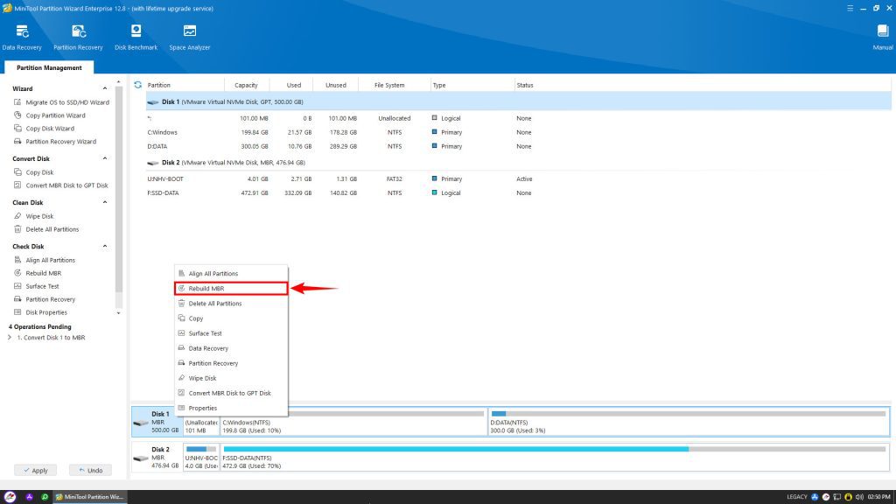This screenshot has height=504, width=896.
Task: Choose Wipe Disk in context menu
Action: (x=231, y=378)
